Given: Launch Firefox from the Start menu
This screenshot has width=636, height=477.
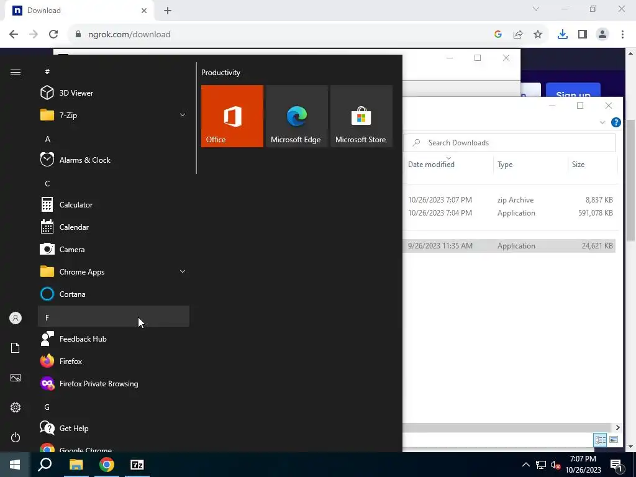Looking at the screenshot, I should click(x=114, y=361).
